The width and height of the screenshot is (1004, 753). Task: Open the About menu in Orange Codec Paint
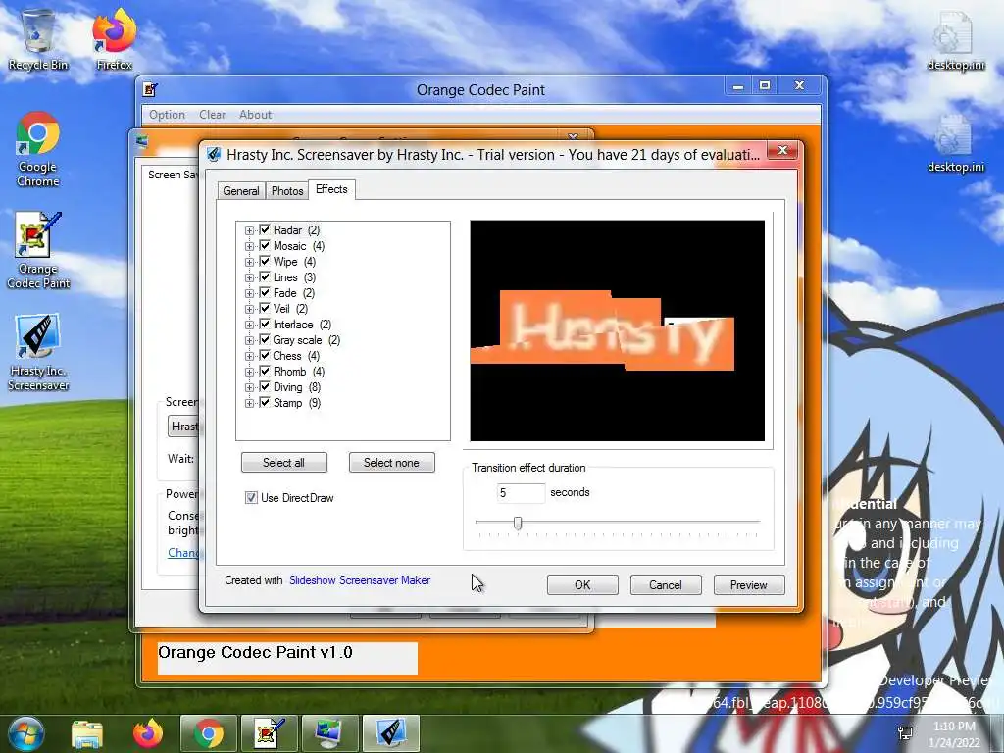[256, 115]
